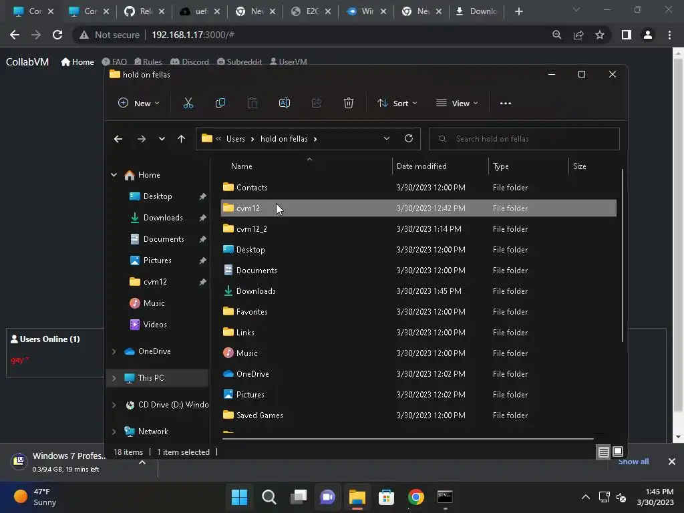Show hidden system tray icons

pos(585,497)
